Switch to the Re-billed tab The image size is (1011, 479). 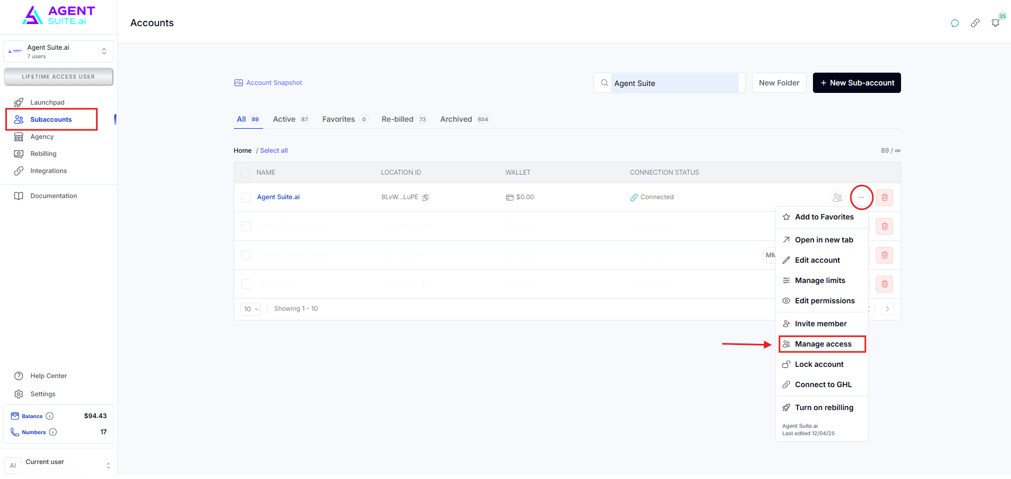[x=404, y=119]
